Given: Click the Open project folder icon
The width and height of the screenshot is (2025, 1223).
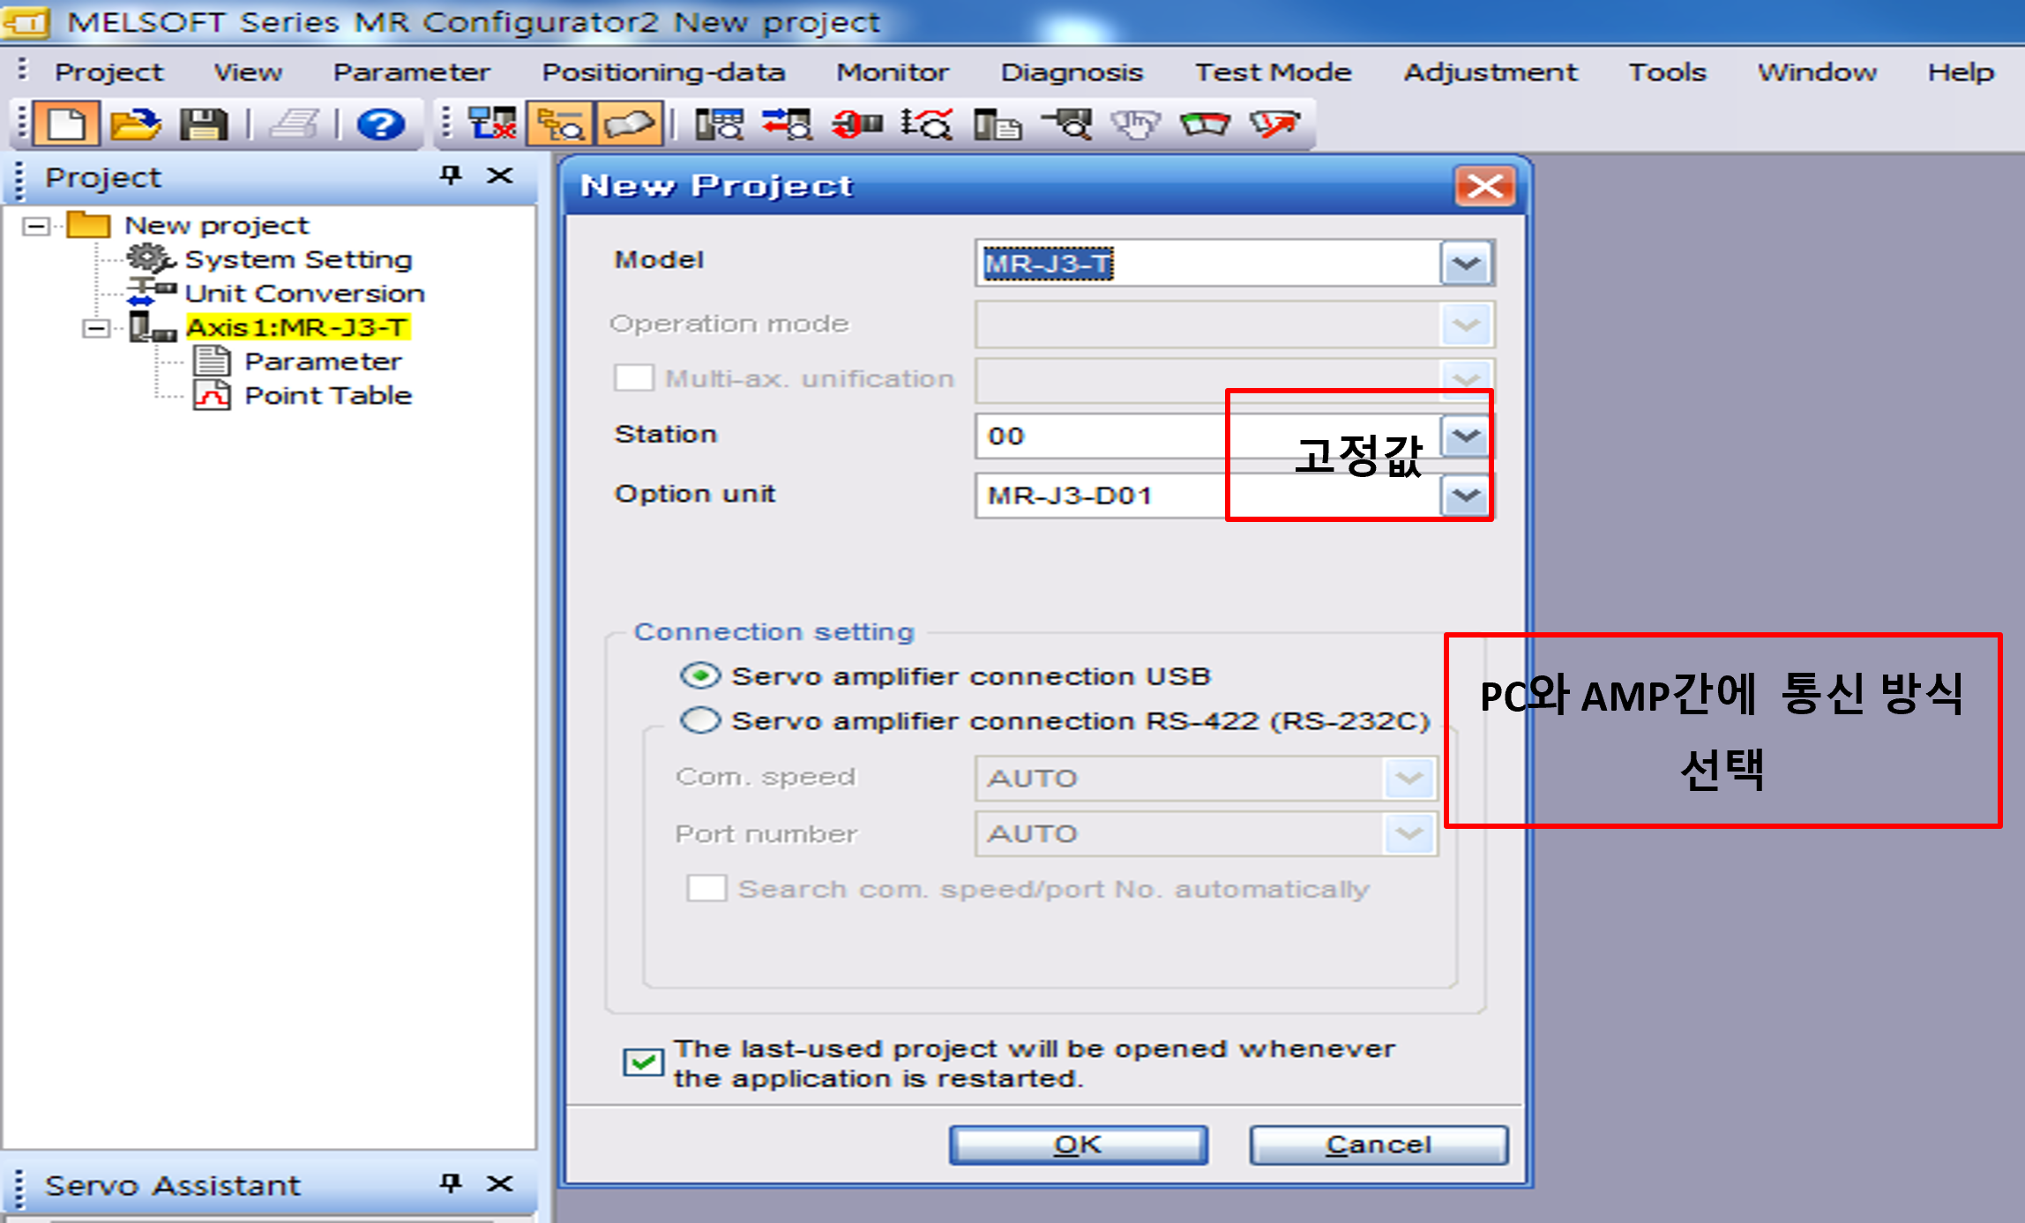Looking at the screenshot, I should pos(135,123).
